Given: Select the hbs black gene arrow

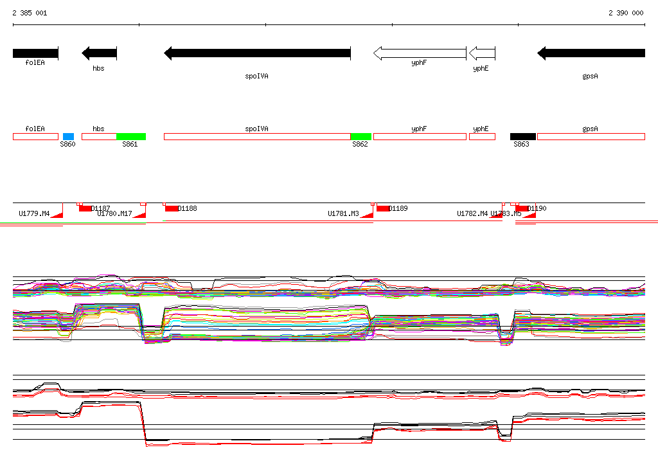Looking at the screenshot, I should coord(99,53).
